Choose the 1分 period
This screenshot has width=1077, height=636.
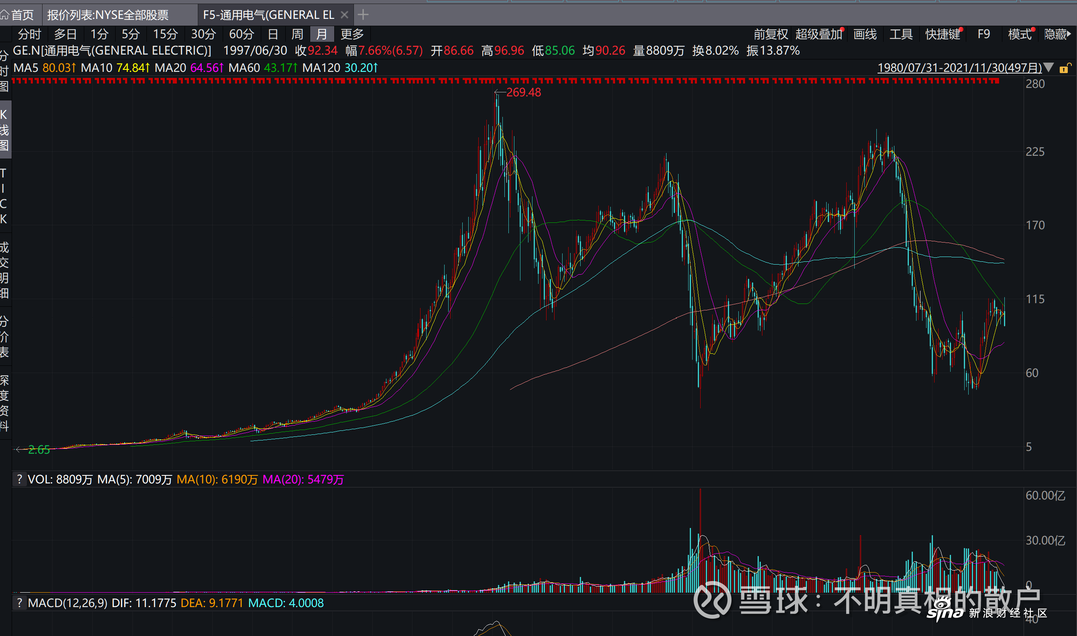pyautogui.click(x=100, y=34)
